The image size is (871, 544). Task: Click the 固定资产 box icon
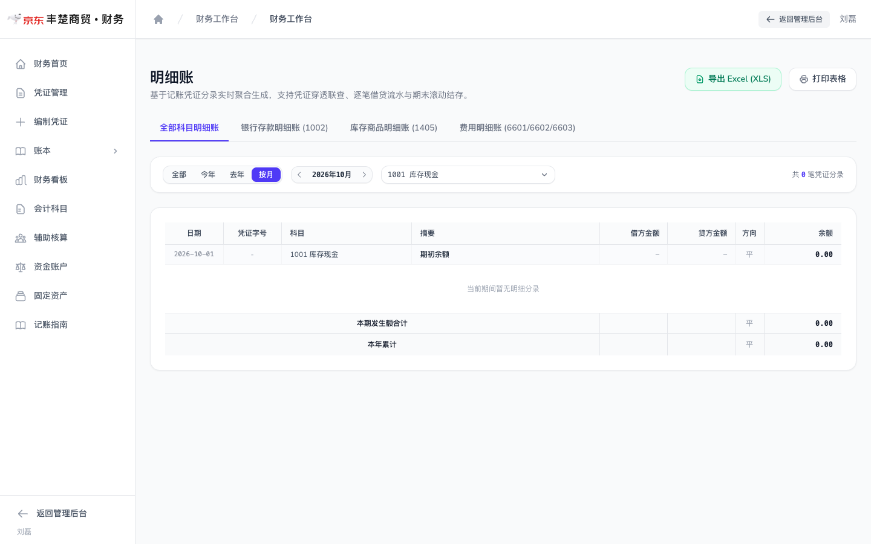[x=21, y=296]
